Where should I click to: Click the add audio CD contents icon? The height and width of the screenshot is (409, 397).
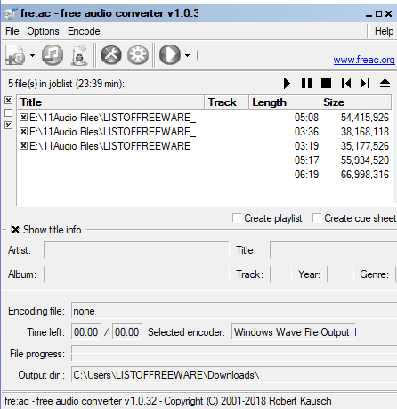pyautogui.click(x=53, y=55)
